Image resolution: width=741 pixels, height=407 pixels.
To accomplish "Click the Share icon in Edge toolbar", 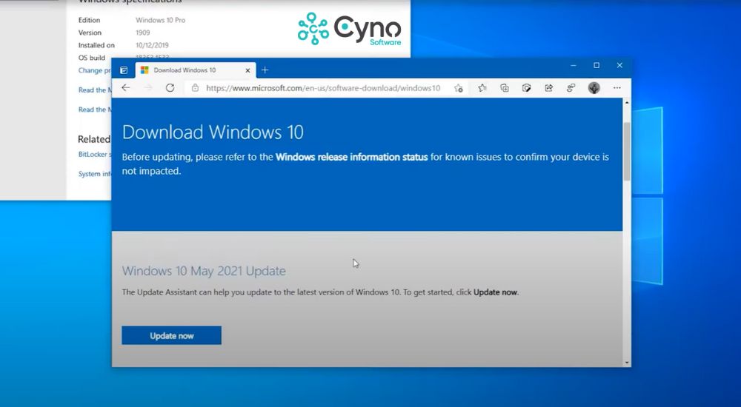I will 548,88.
